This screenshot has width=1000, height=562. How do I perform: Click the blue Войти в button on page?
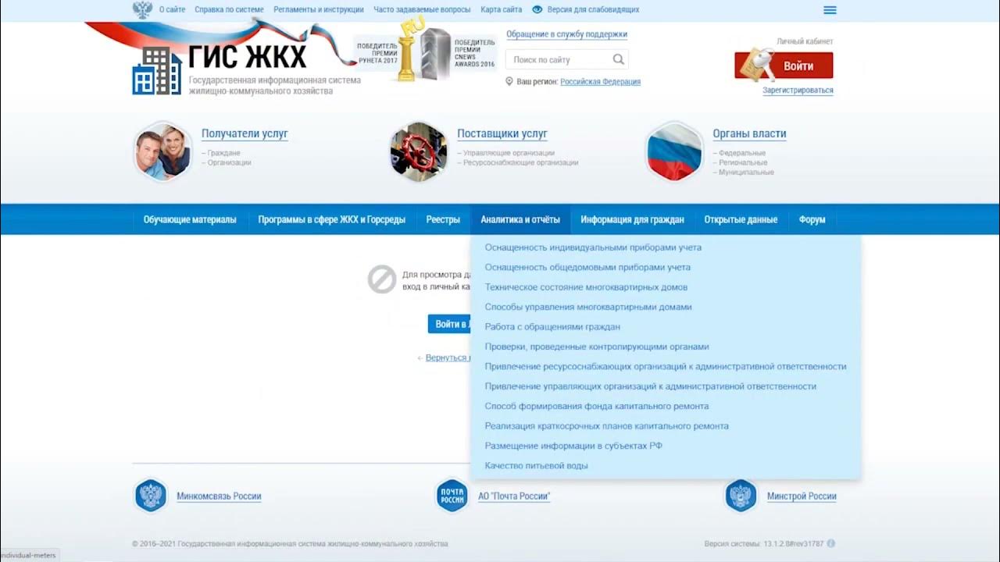pyautogui.click(x=449, y=324)
